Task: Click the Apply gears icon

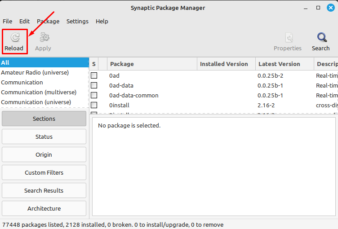Action: tap(44, 38)
